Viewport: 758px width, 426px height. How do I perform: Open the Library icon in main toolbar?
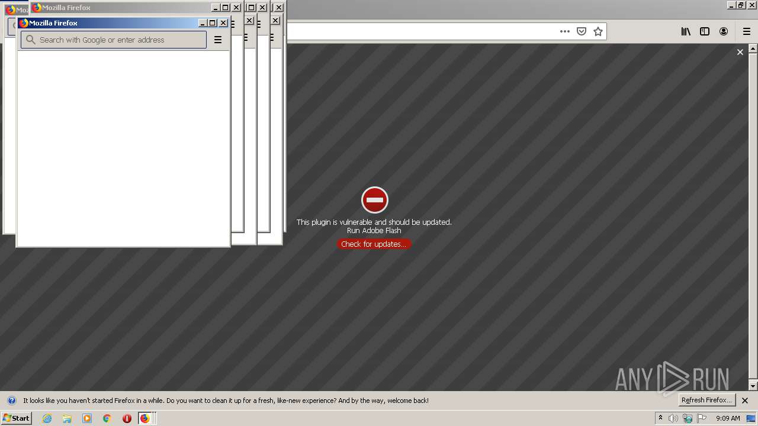[686, 31]
